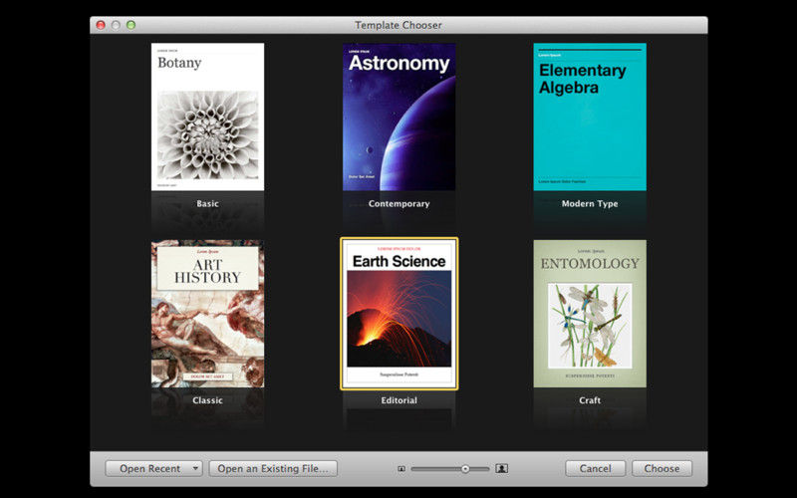Click the Craft template label
This screenshot has width=797, height=498.
(590, 400)
